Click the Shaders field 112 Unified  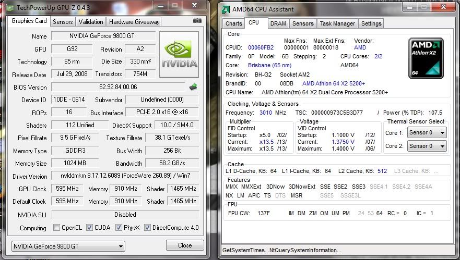coord(80,125)
